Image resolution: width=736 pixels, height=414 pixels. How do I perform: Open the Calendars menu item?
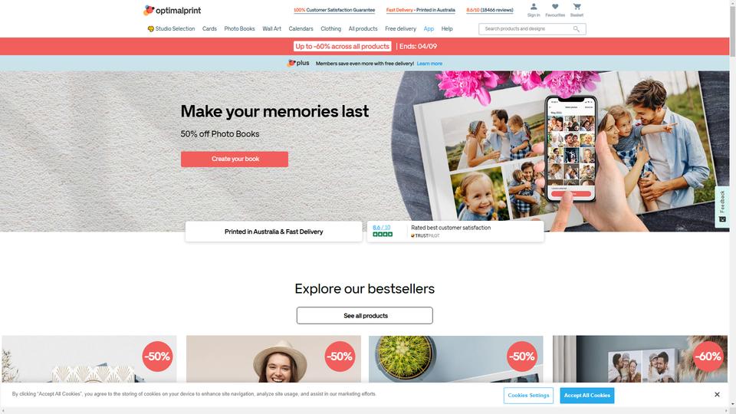[x=301, y=28]
